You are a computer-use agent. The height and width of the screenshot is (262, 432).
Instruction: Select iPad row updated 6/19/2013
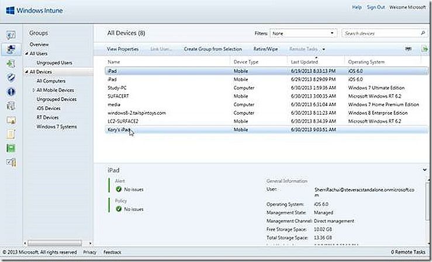coord(267,71)
